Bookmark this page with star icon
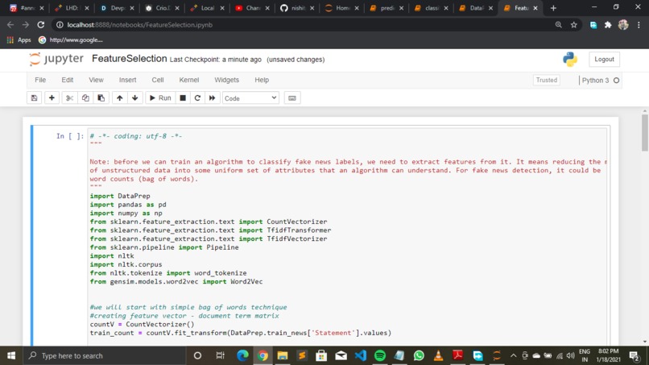Screen dimensions: 649x365 pyautogui.click(x=573, y=25)
